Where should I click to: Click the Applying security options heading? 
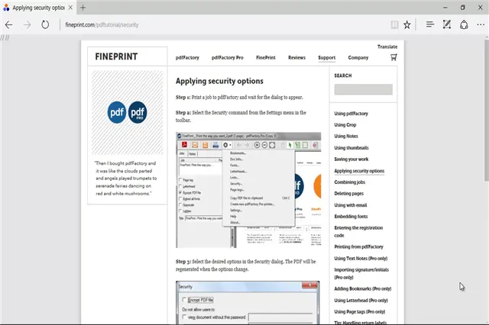219,81
